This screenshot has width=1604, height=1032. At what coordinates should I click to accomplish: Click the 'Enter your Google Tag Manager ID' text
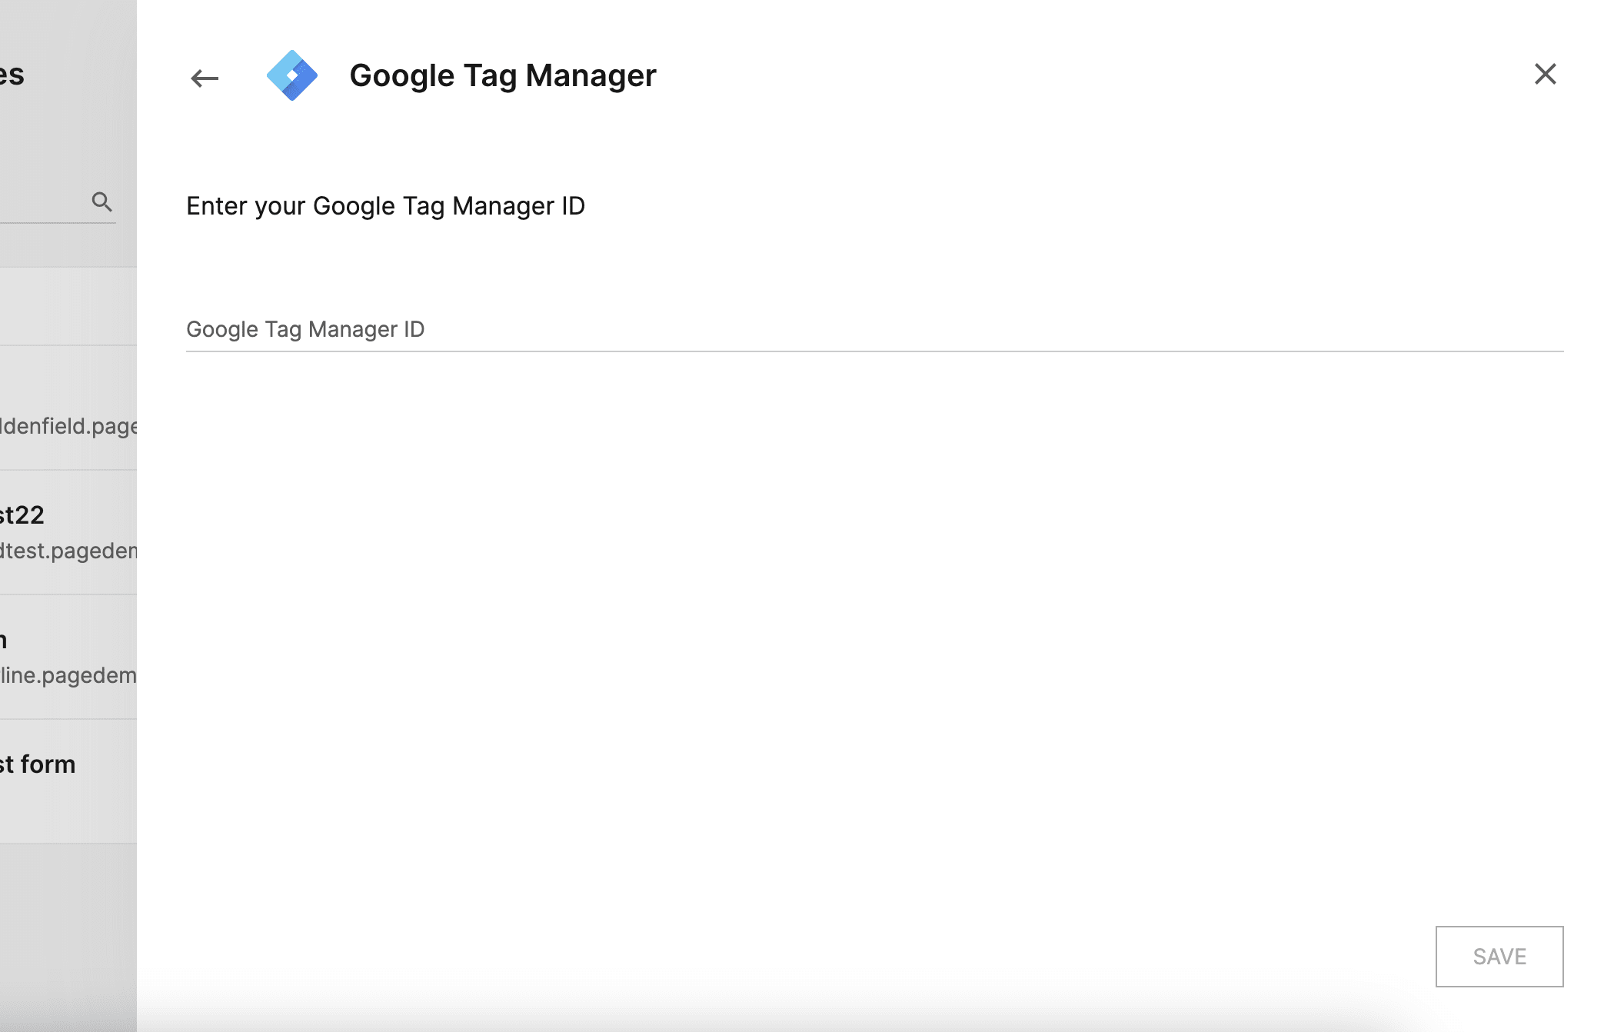[386, 206]
